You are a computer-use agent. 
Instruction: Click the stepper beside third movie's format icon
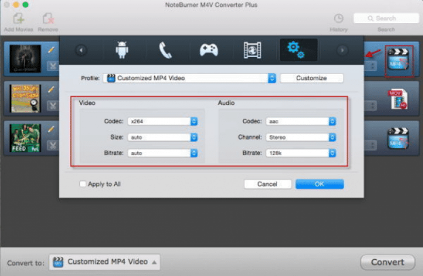(372, 145)
